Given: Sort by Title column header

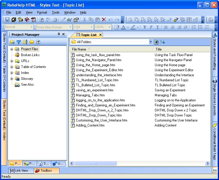Looking at the screenshot, I should coord(181,49).
